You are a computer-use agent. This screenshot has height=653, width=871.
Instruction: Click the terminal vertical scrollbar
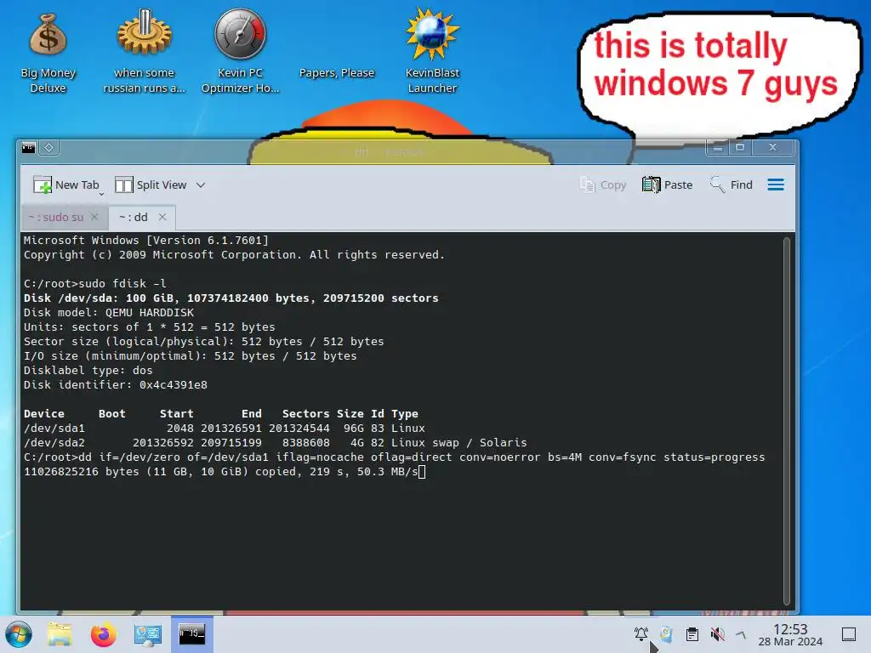pos(787,421)
